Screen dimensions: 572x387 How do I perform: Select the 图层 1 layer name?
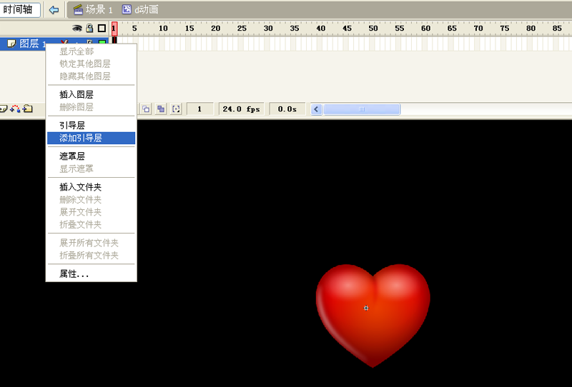click(32, 44)
